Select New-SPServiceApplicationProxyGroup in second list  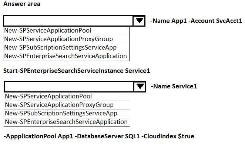click(67, 105)
